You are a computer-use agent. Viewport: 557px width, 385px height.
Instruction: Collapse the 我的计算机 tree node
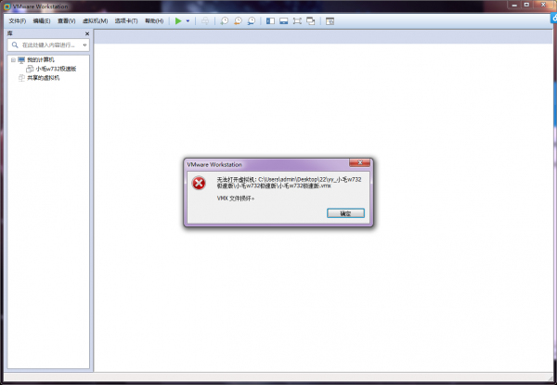click(13, 59)
